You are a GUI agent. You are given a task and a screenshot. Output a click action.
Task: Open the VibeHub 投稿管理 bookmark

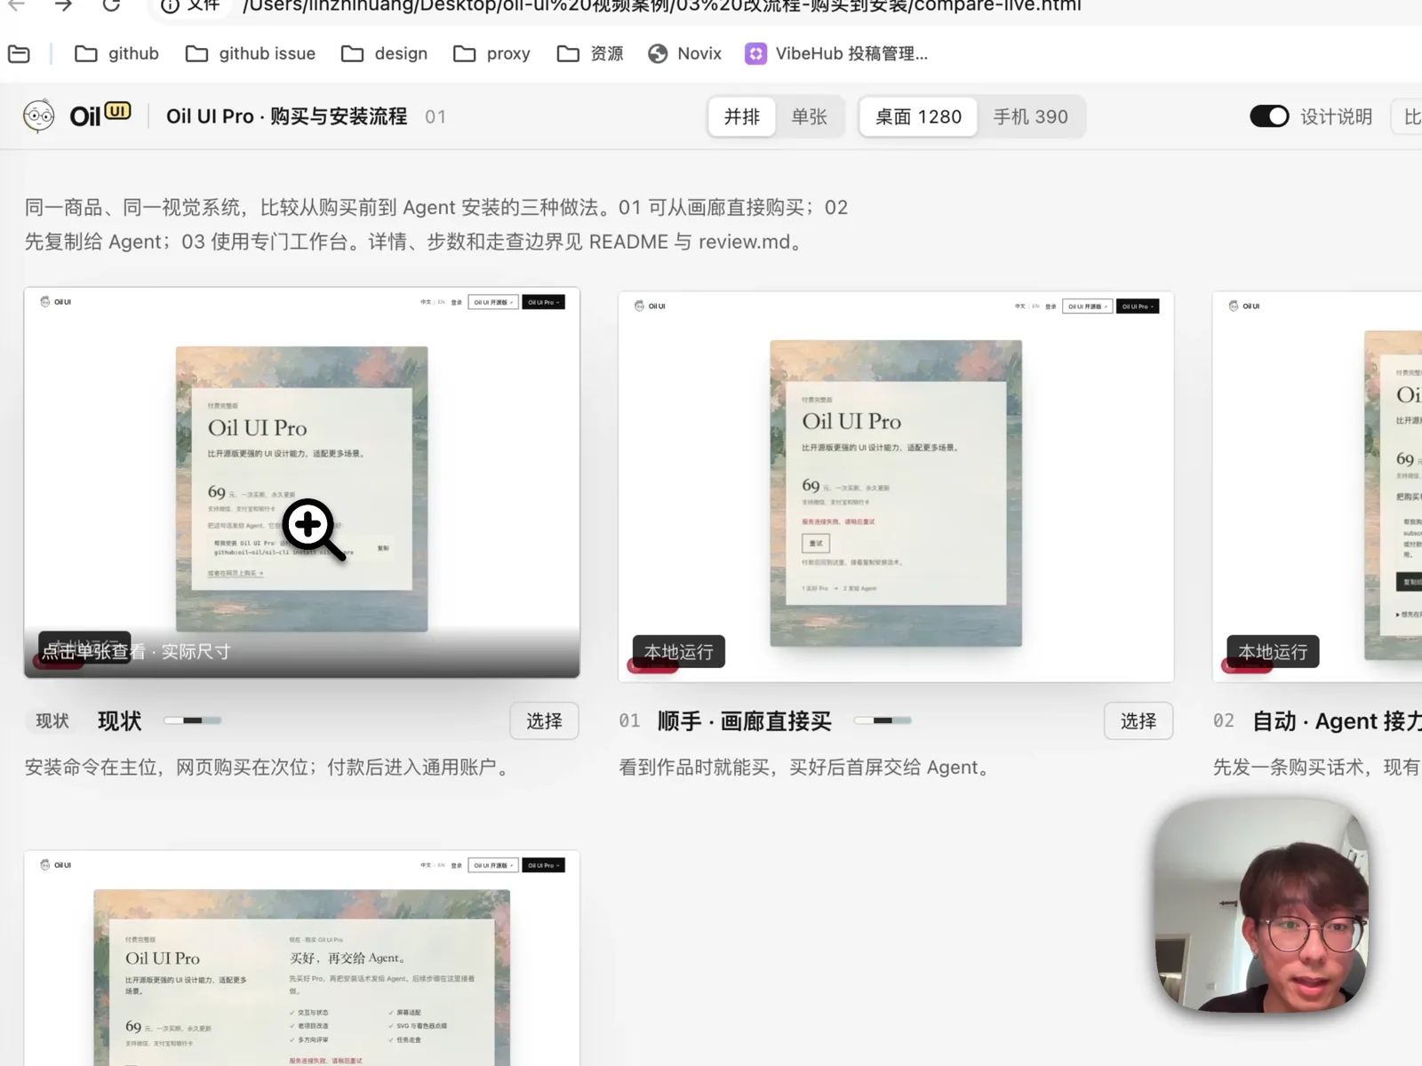tap(836, 53)
